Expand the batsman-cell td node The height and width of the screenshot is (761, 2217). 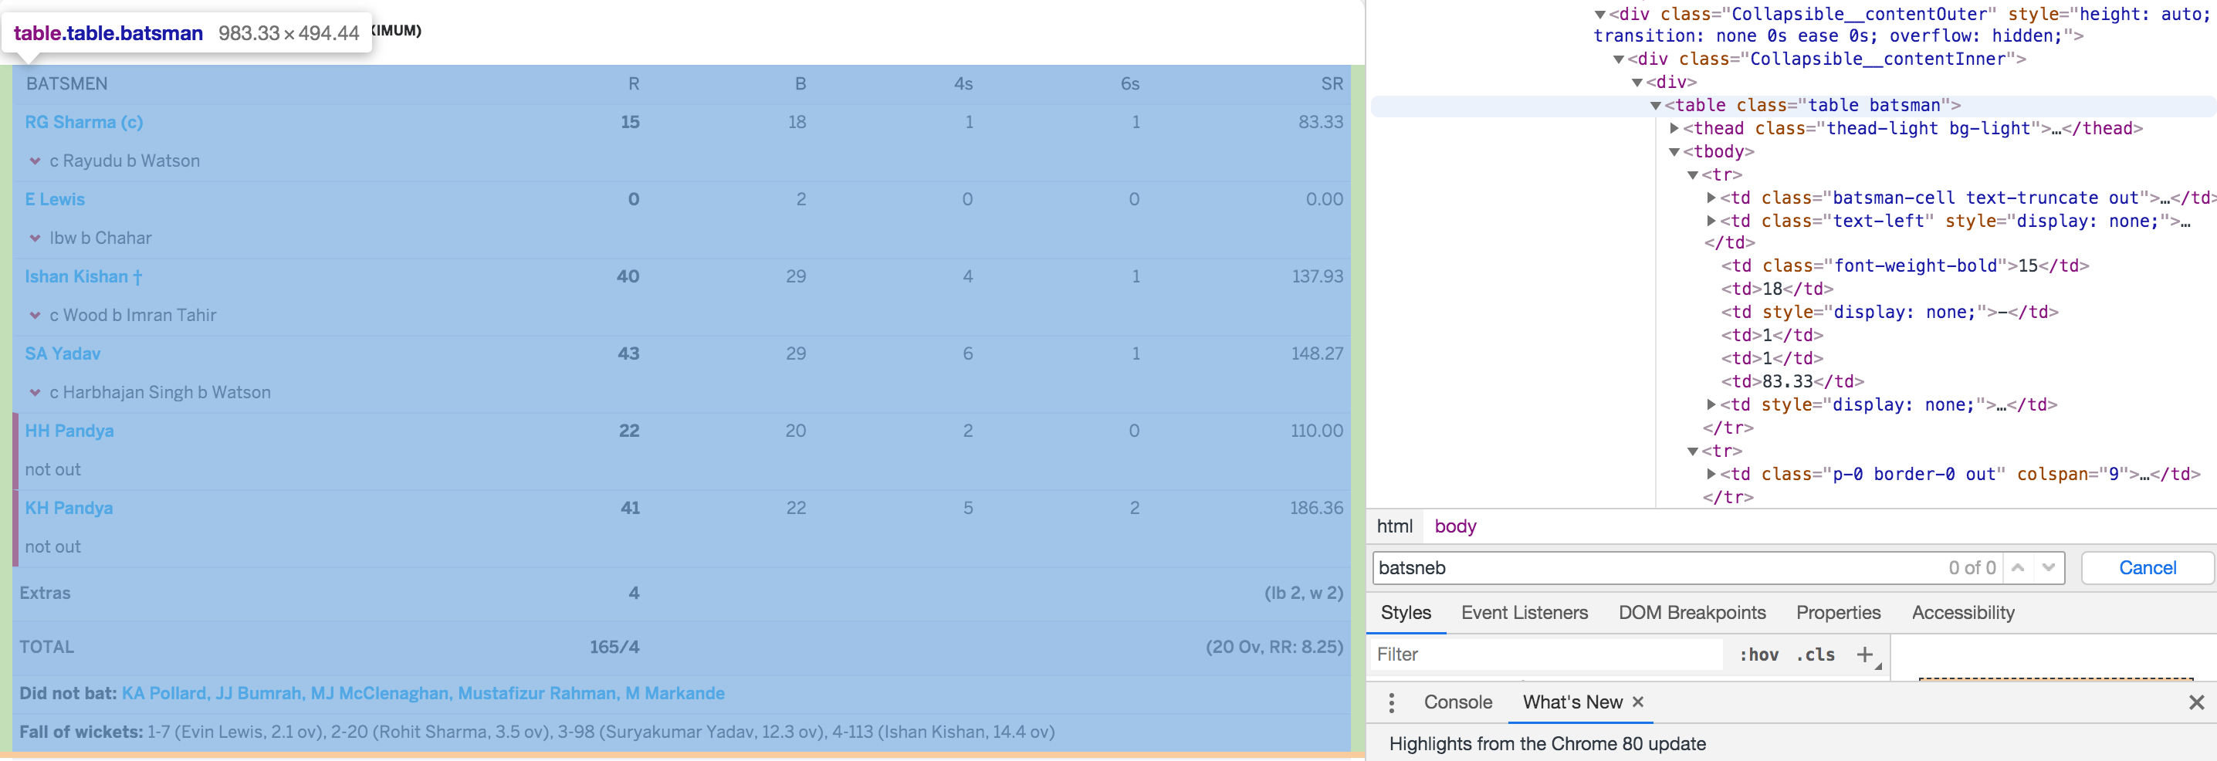coord(1712,197)
